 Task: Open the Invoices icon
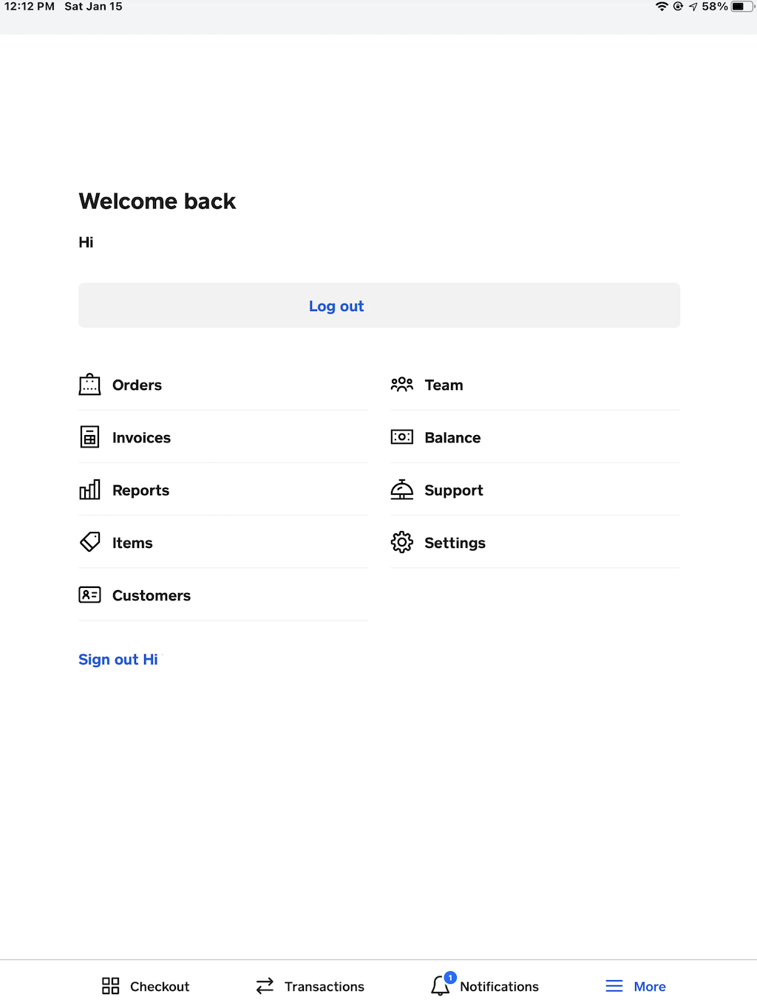[89, 437]
